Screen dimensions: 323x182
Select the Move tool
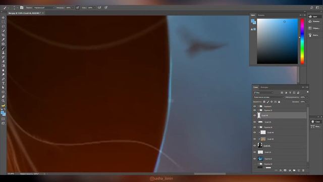[3, 18]
